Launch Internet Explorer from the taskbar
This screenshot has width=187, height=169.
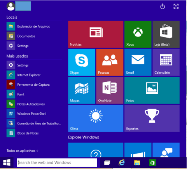click(x=122, y=162)
